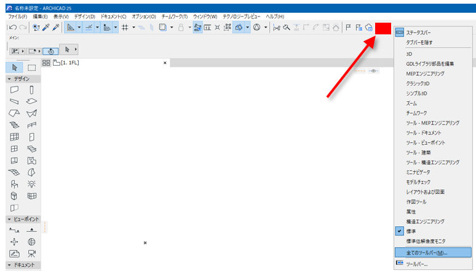Open the 編集(E) menu
Viewport: 476px width, 271px height.
coord(40,17)
